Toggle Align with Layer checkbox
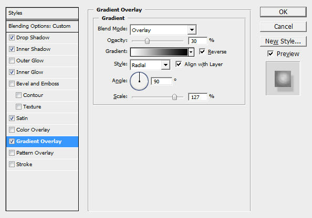Viewport: 312px width, 218px height. click(178, 64)
